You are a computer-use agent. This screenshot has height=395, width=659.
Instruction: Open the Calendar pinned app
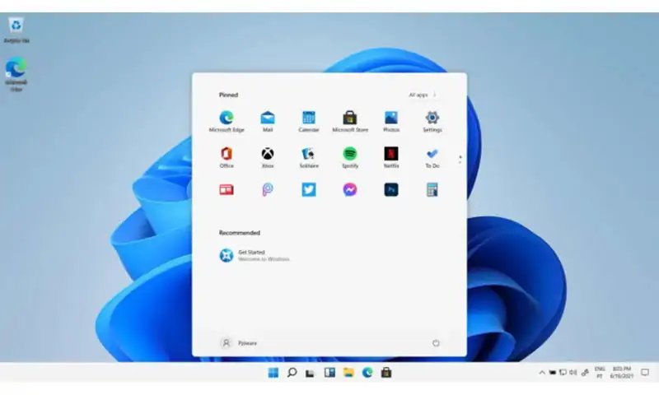[308, 121]
